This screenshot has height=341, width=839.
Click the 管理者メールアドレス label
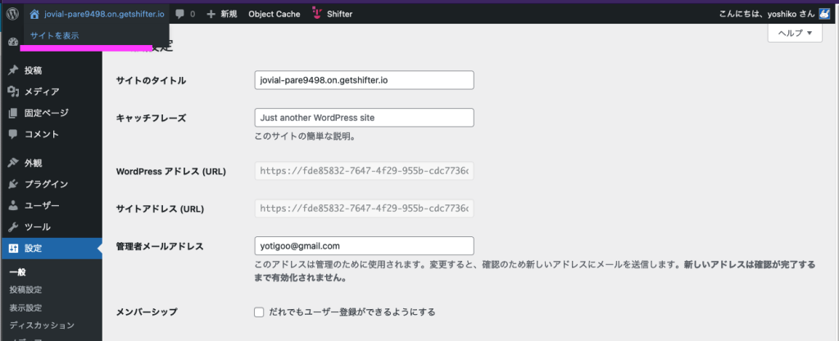click(160, 246)
